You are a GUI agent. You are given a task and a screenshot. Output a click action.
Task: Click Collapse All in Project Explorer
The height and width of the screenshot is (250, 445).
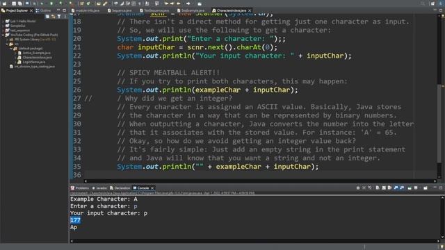pos(48,17)
